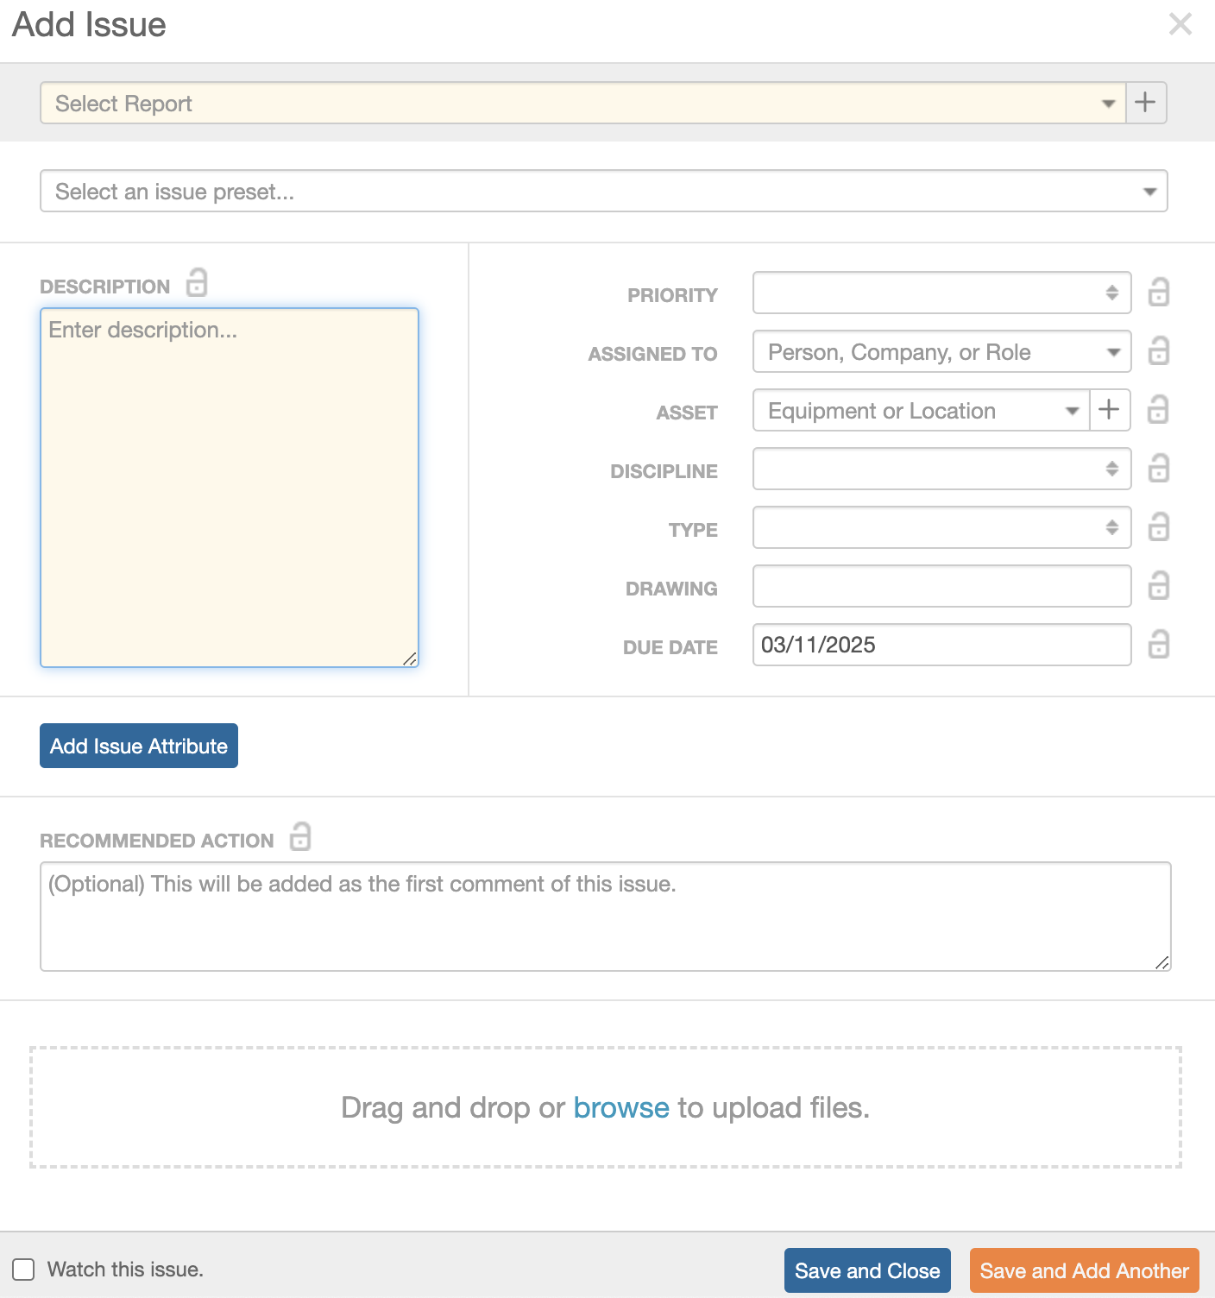Toggle the lock icon for Type
The image size is (1215, 1298).
click(x=1159, y=527)
